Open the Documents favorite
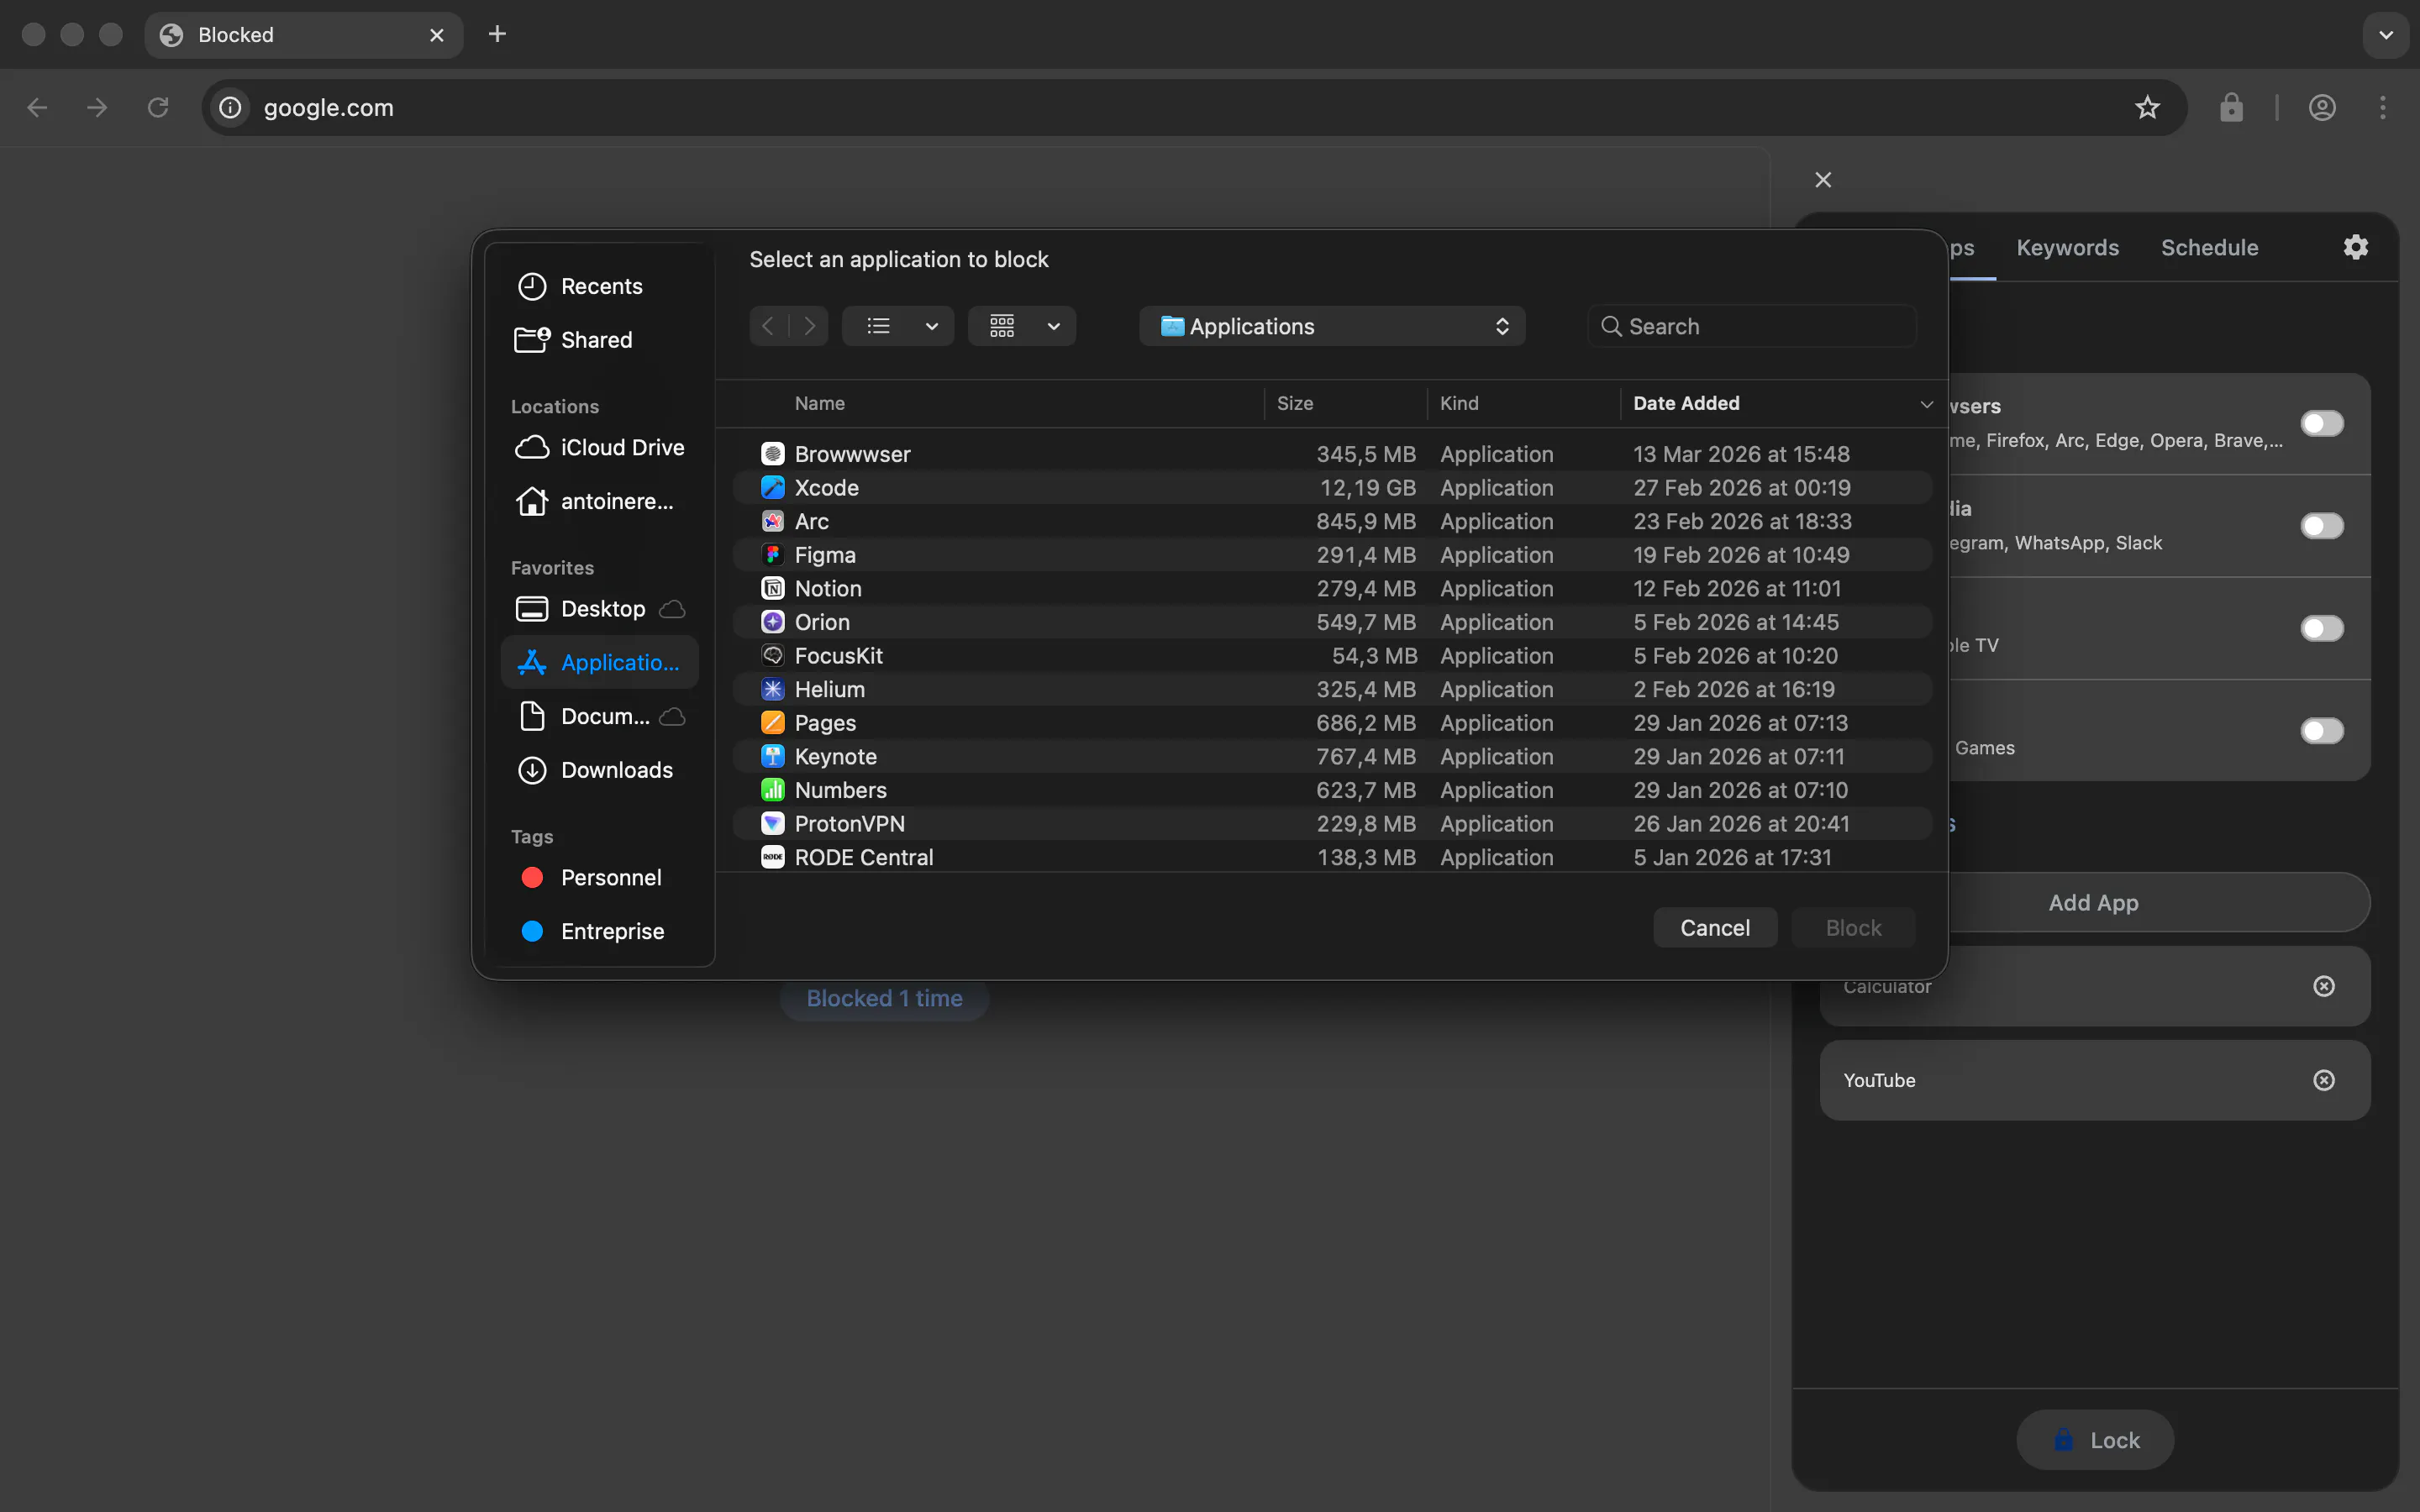This screenshot has height=1512, width=2420. coord(599,716)
